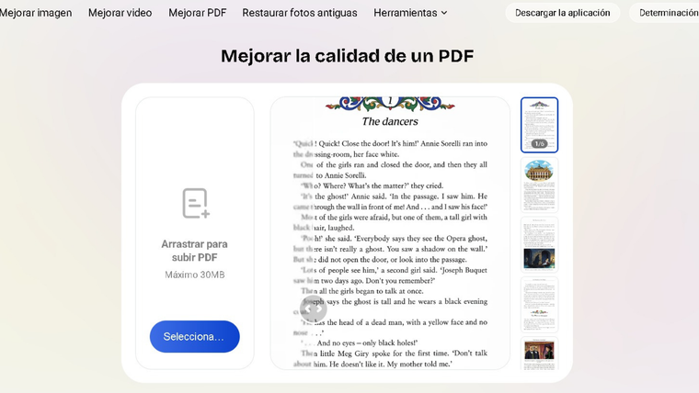The height and width of the screenshot is (393, 699).
Task: Go to the Mejorar PDF tab
Action: point(197,13)
